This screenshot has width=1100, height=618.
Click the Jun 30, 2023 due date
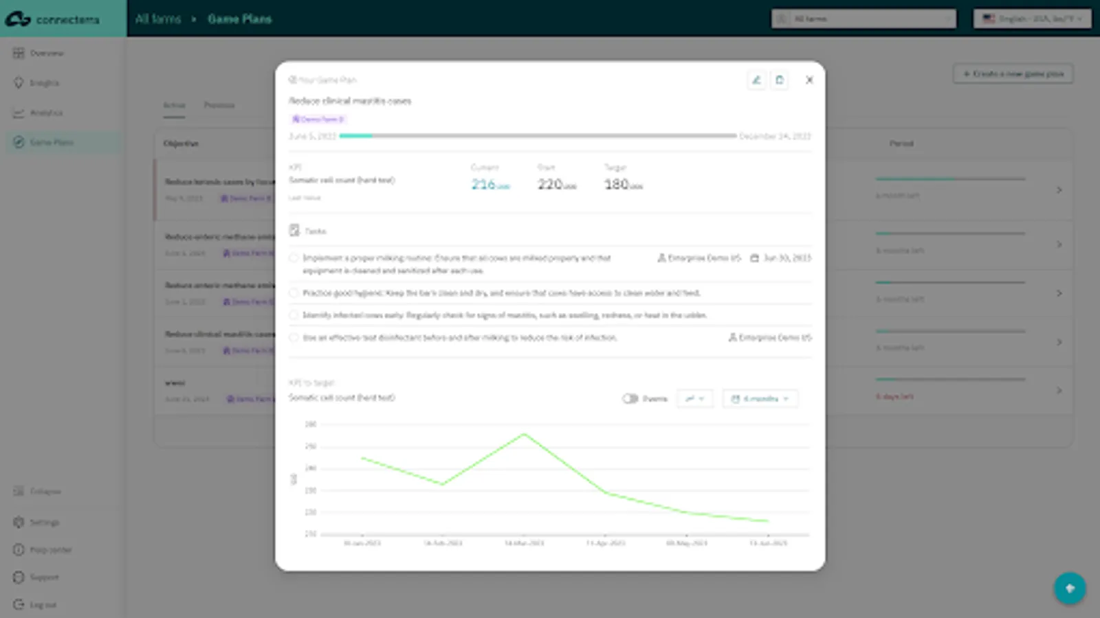786,257
